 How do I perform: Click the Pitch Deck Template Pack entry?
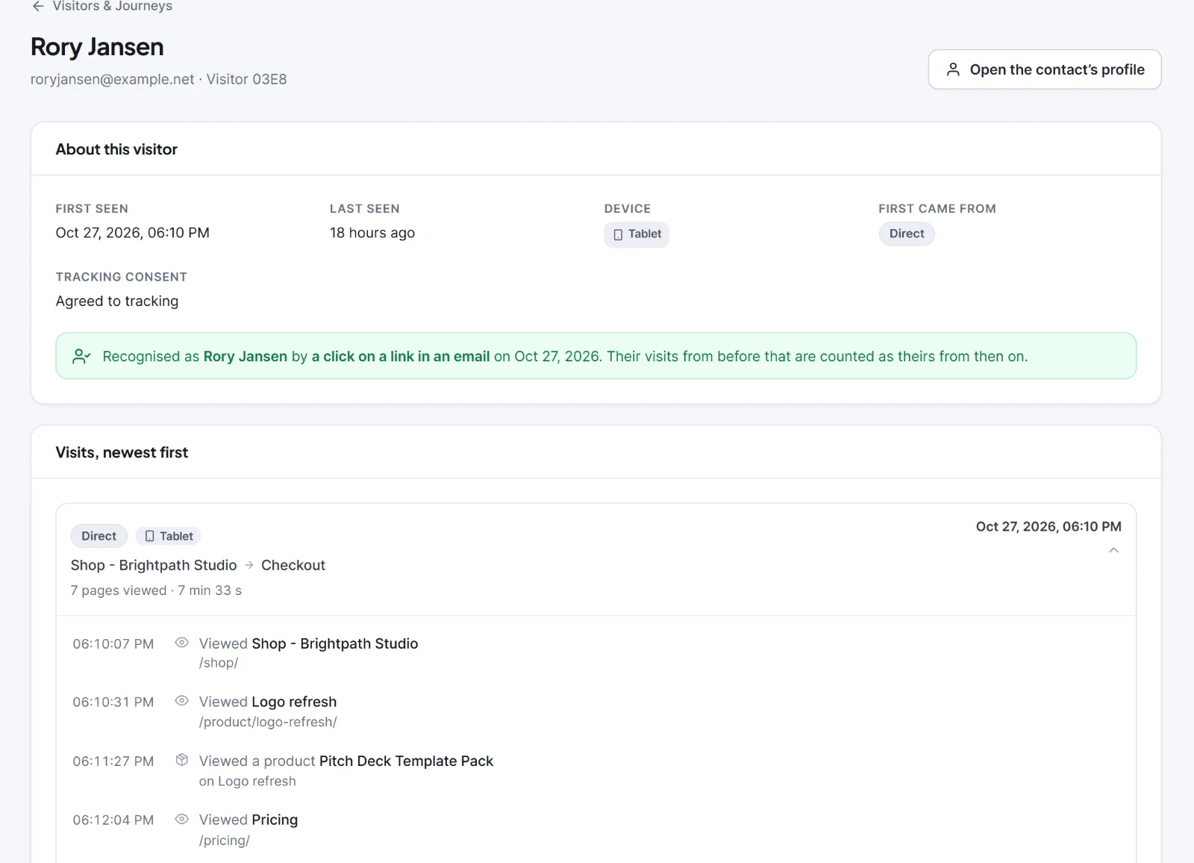point(406,761)
